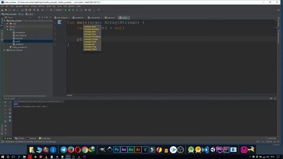Click the Project panel settings gear icon
283x159 pixels.
pyautogui.click(x=46, y=18)
